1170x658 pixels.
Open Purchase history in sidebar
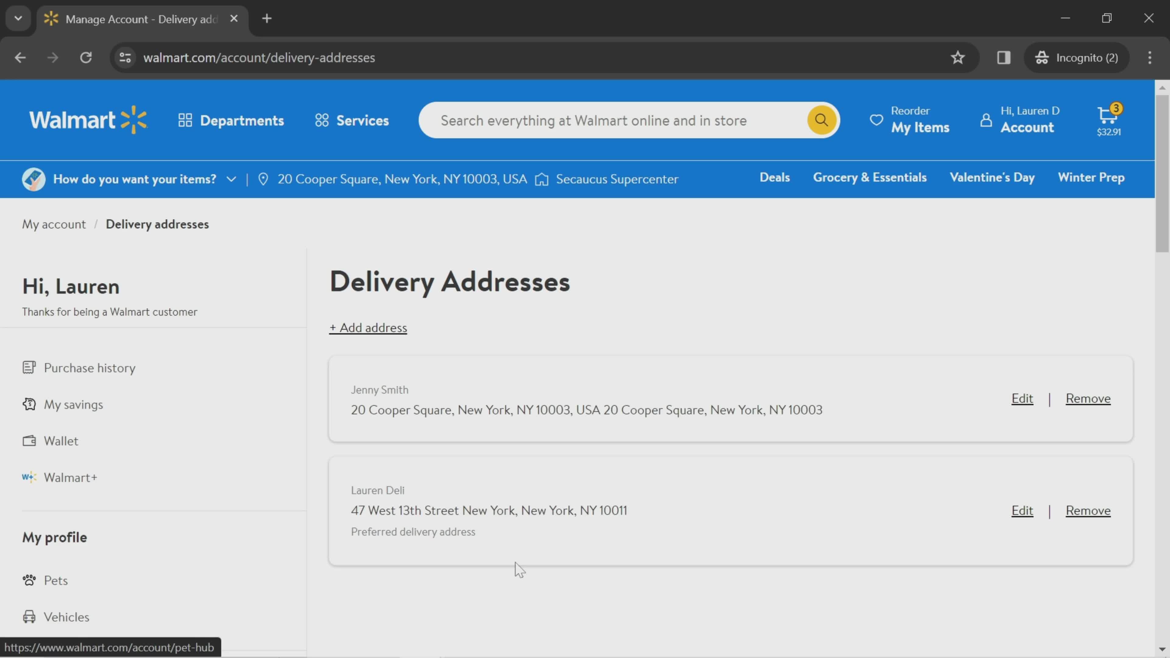click(x=79, y=368)
